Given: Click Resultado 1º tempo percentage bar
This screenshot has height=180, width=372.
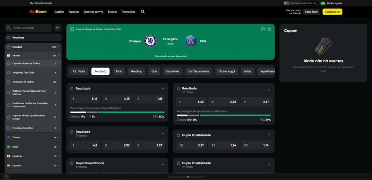Looking at the screenshot, I should click(x=224, y=115).
